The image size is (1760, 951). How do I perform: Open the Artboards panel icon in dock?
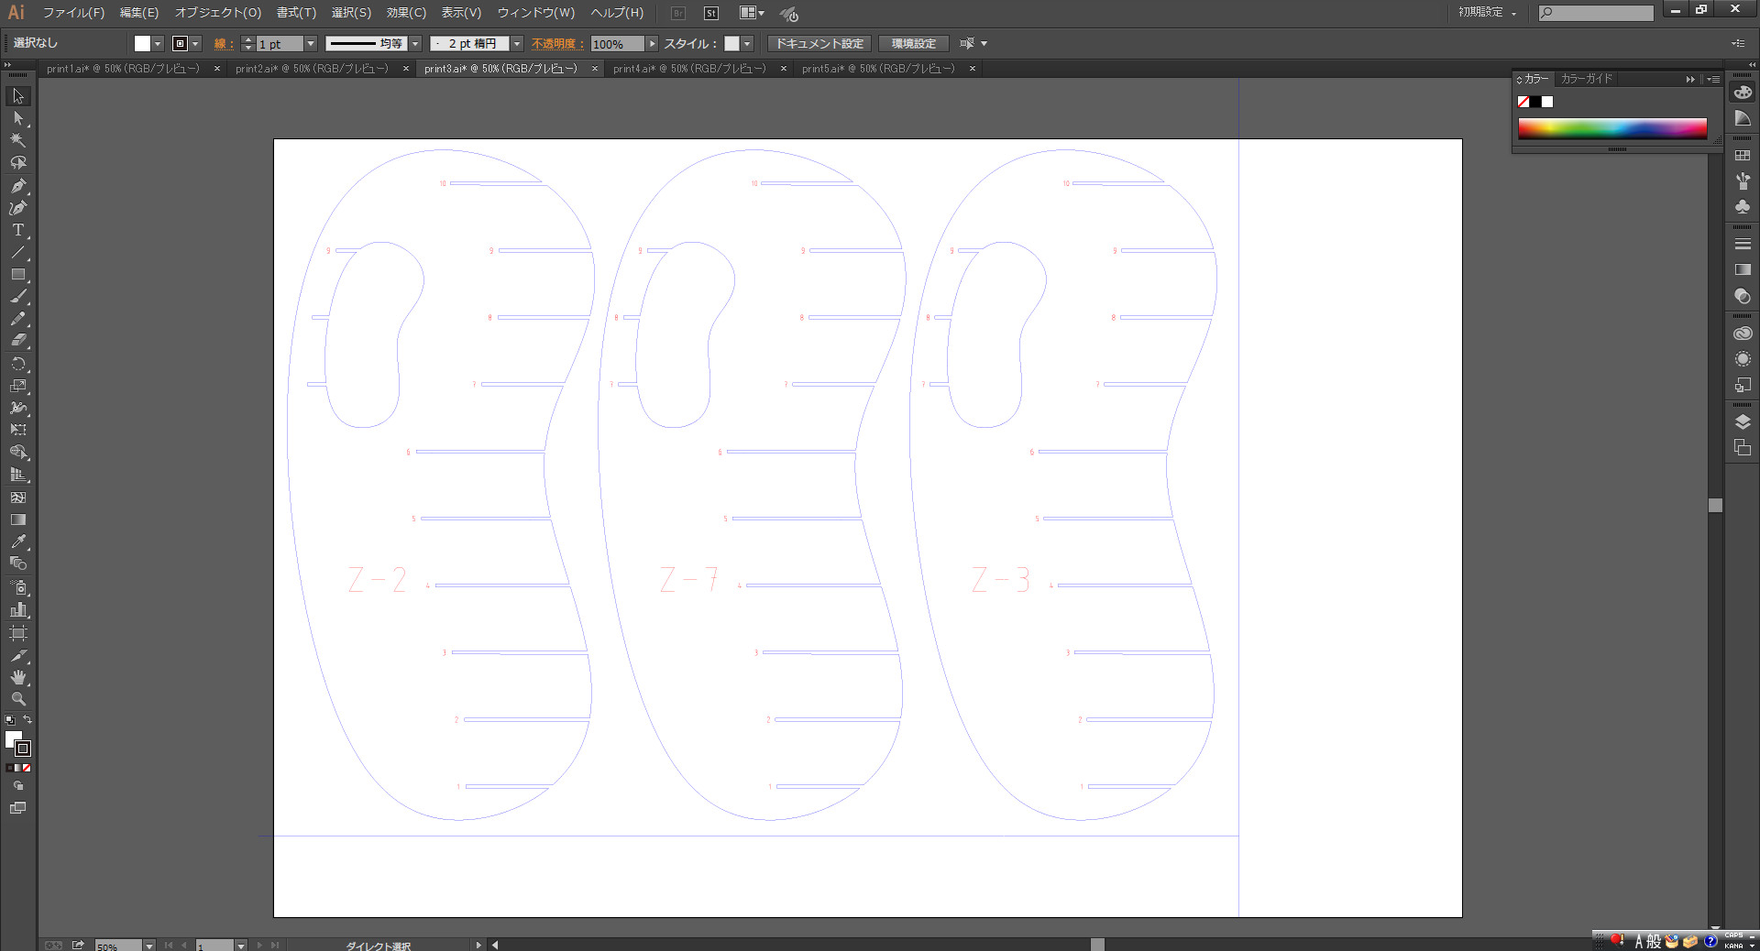tap(1743, 447)
